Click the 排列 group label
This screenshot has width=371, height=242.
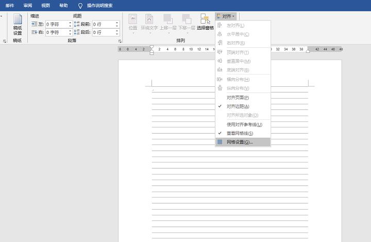(x=180, y=41)
